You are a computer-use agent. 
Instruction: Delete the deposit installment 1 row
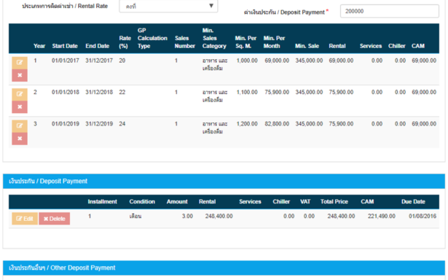[55, 219]
